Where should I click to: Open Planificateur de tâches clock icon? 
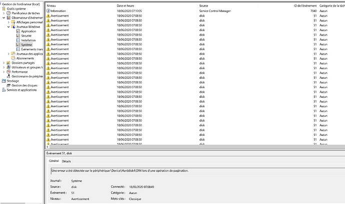tap(8, 13)
